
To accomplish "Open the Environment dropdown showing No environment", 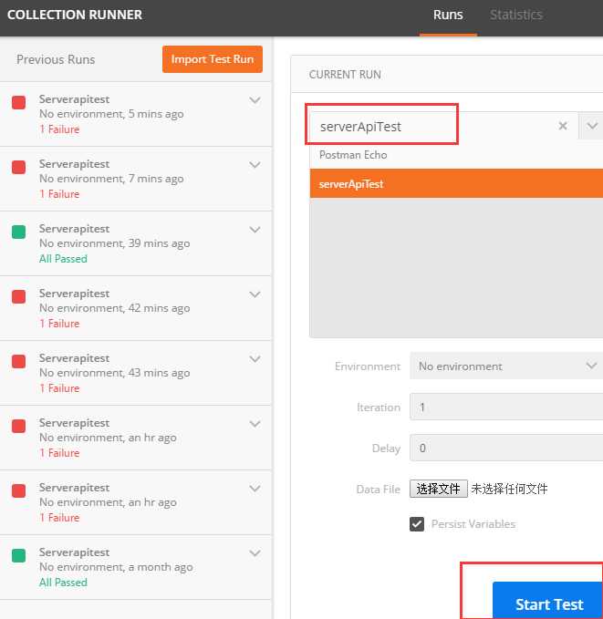I will coord(506,366).
